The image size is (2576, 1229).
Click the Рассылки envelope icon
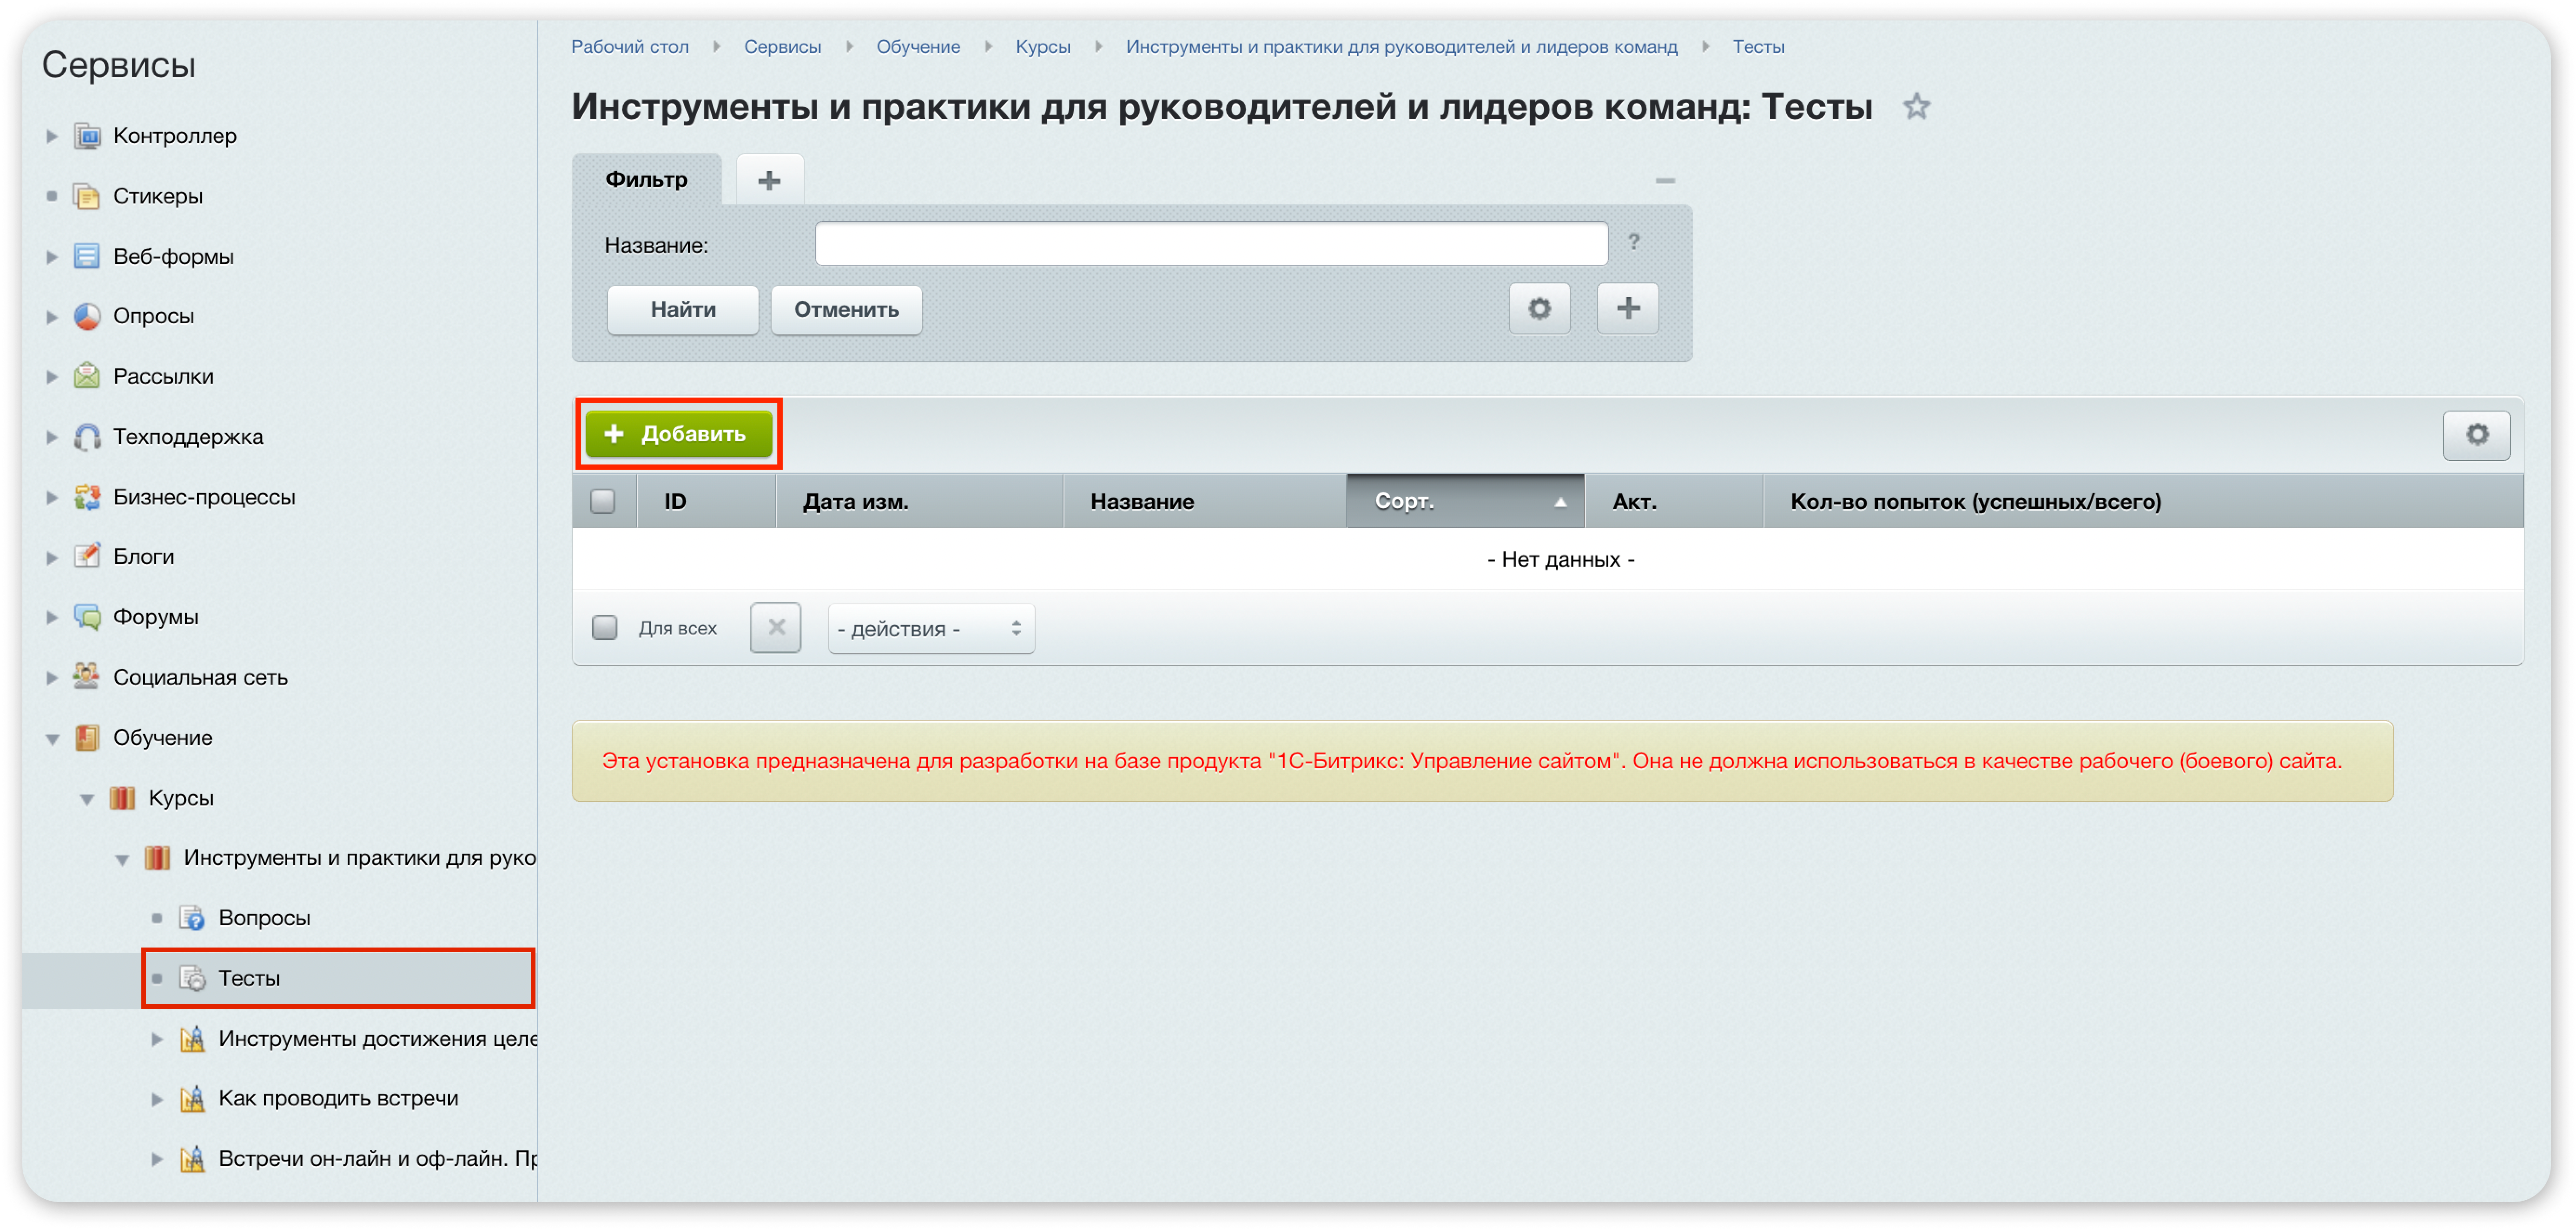(87, 376)
